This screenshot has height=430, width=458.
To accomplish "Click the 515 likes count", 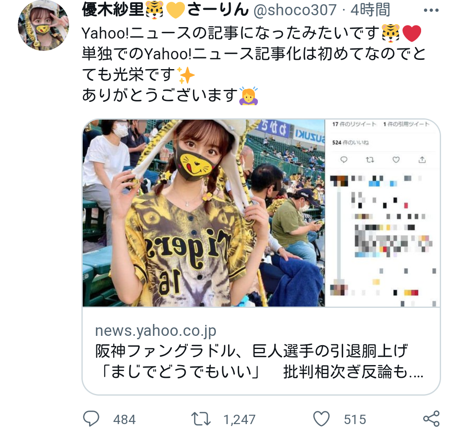I will click(355, 419).
